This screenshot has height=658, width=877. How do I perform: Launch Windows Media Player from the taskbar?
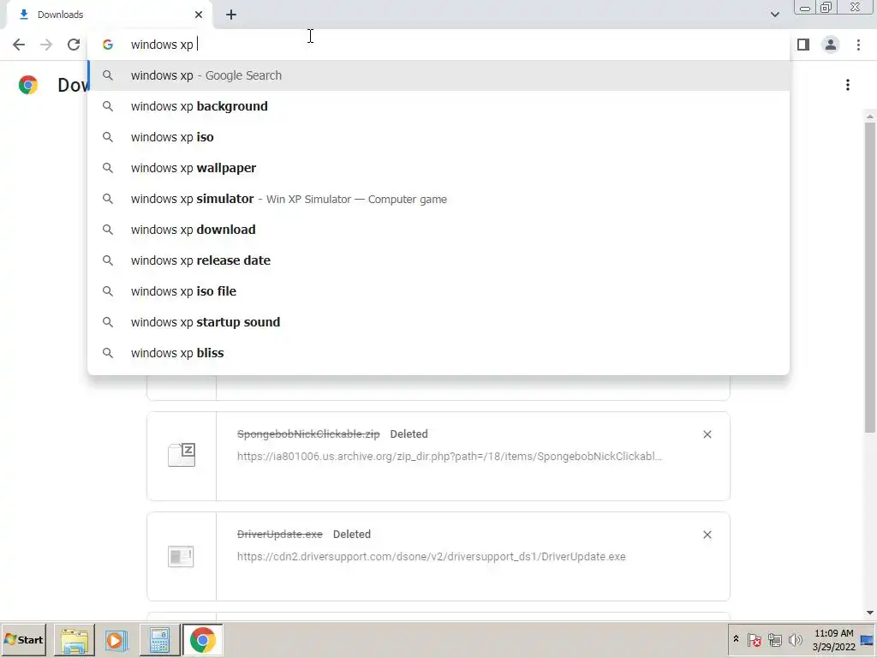[116, 639]
